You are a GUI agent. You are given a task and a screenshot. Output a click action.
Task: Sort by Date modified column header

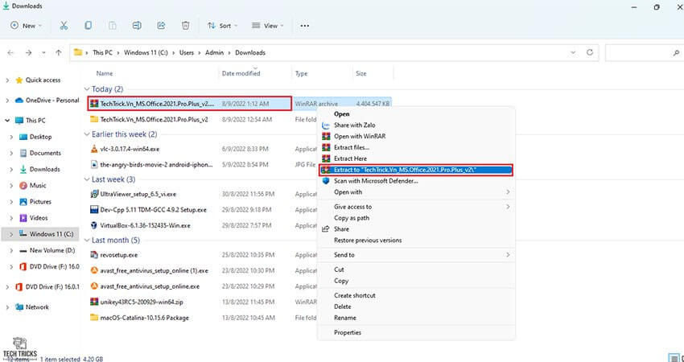(241, 73)
